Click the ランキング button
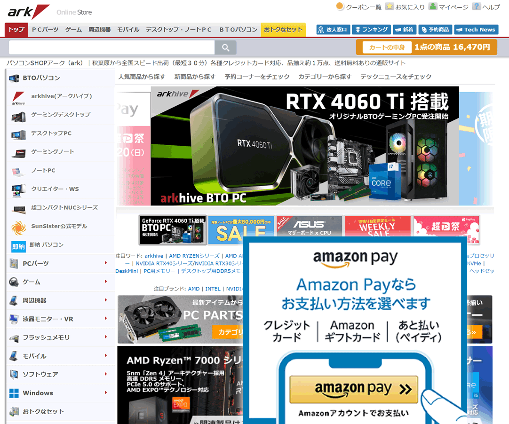The image size is (509, 424). tap(371, 30)
